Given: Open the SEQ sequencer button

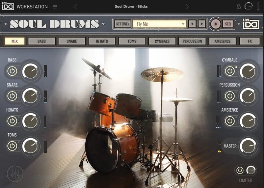Looking at the screenshot, I should point(228,24).
